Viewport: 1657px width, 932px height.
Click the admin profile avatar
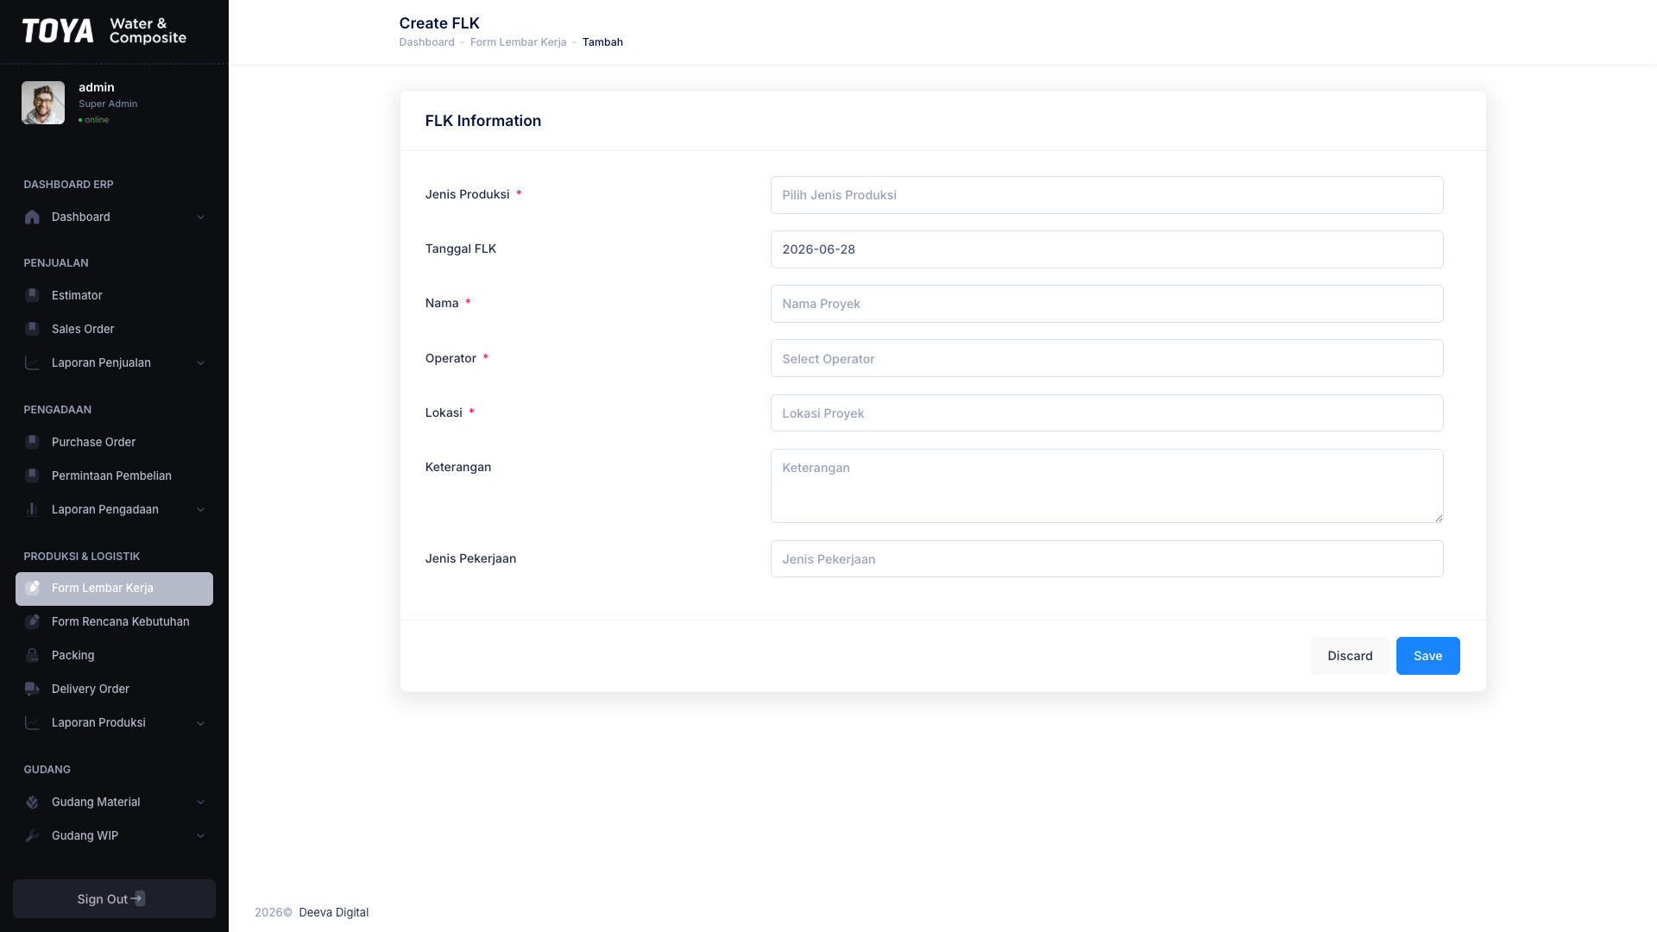[x=43, y=103]
